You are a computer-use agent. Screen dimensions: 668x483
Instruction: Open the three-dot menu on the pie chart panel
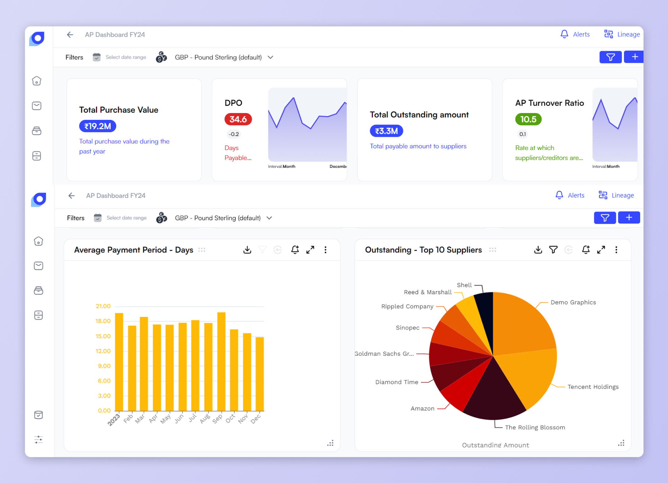(x=616, y=250)
